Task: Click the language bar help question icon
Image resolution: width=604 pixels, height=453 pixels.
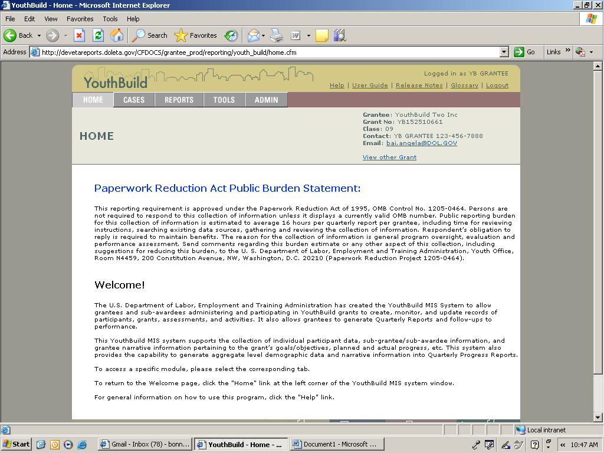Action: tap(534, 445)
